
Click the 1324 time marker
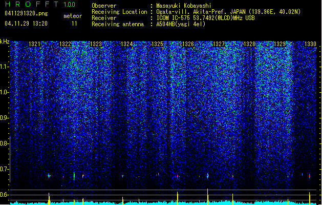[127, 44]
